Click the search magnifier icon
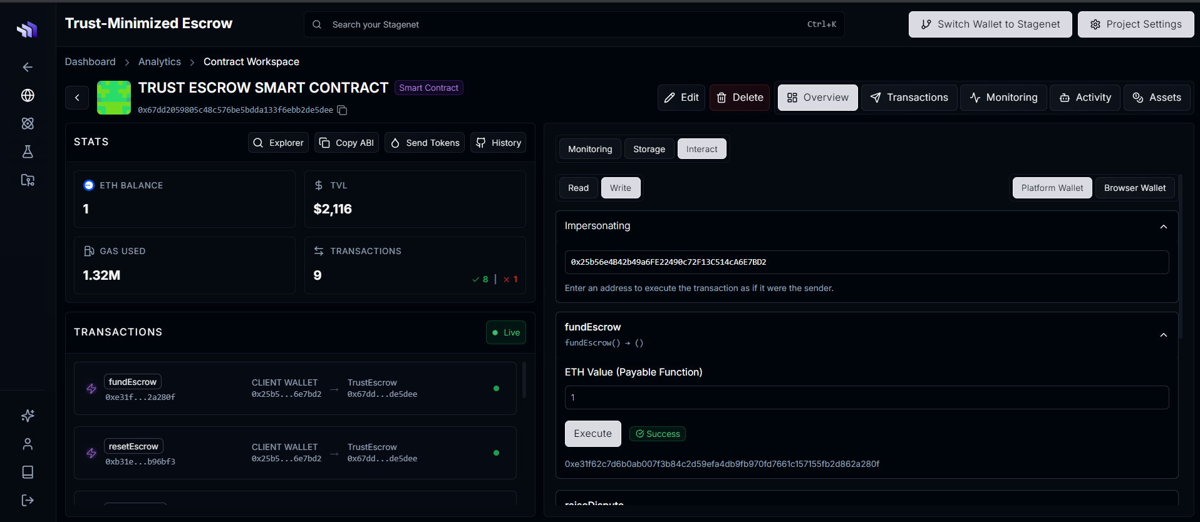1200x522 pixels. point(317,24)
